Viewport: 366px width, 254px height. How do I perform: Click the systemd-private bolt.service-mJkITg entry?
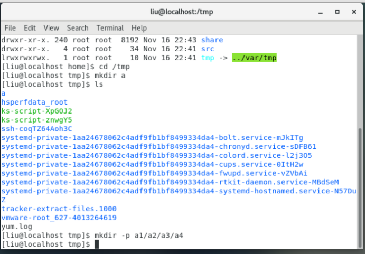click(x=152, y=138)
